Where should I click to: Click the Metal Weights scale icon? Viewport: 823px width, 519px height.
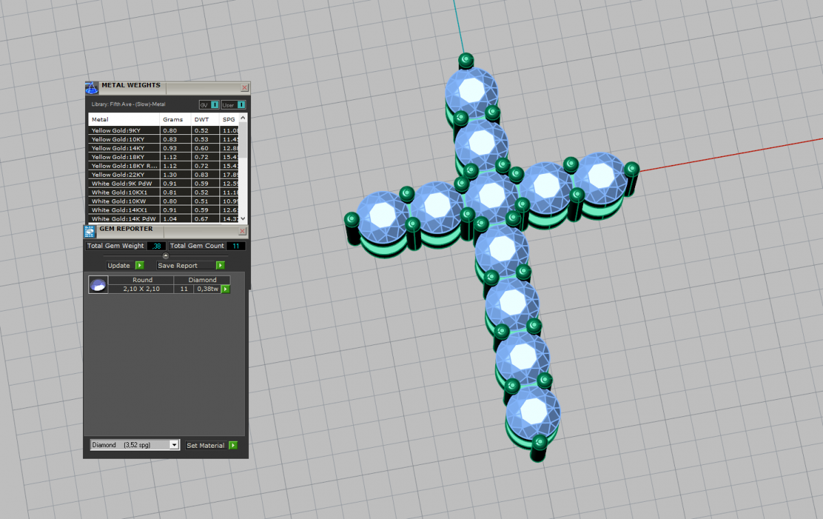pos(91,88)
